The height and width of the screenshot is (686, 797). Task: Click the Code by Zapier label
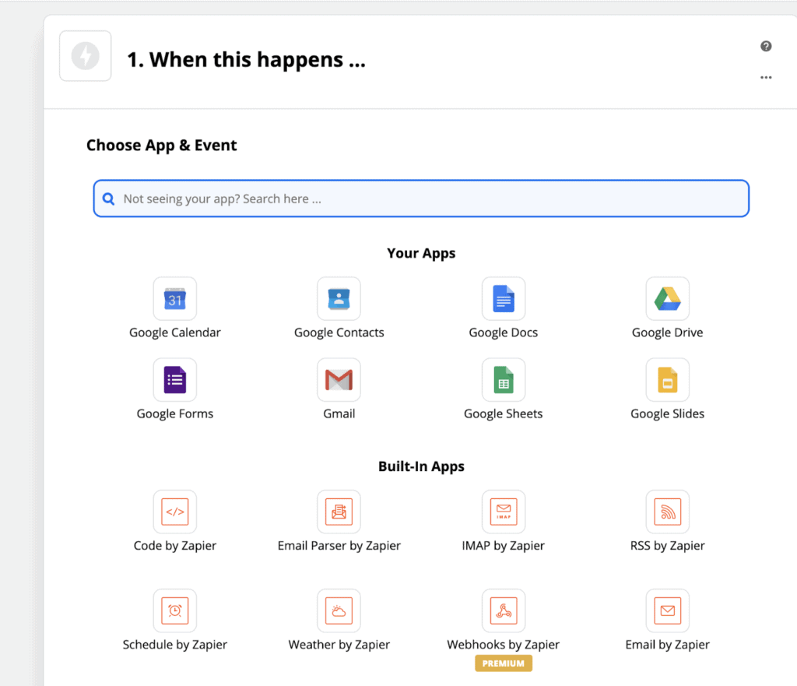175,546
